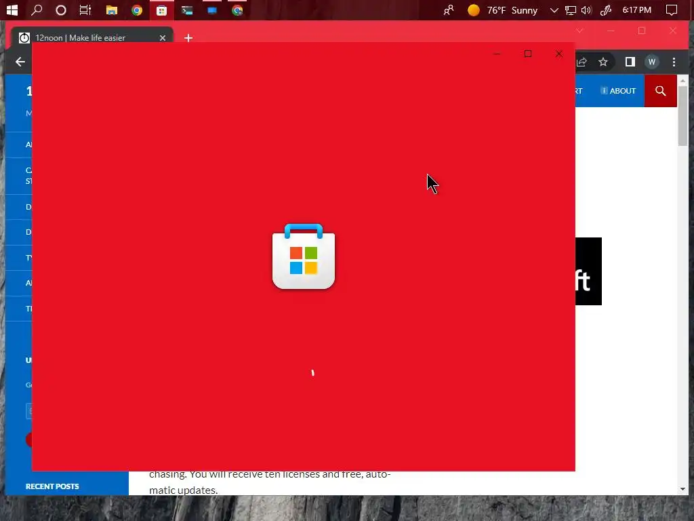
Task: Open a new Chrome tab
Action: click(188, 38)
